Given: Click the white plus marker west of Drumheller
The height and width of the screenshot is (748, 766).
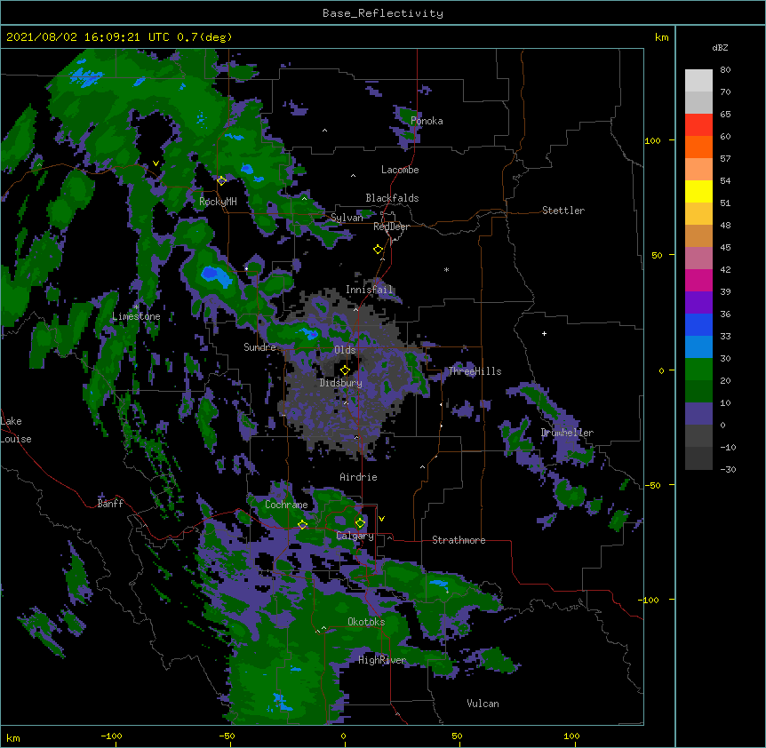Looking at the screenshot, I should click(x=544, y=333).
